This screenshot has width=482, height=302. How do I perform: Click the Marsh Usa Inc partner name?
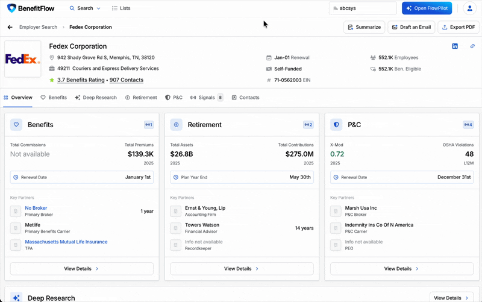361,208
